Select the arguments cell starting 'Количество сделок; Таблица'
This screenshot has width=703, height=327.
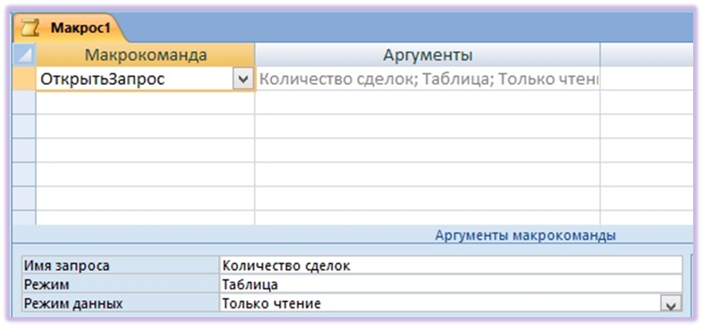(428, 80)
